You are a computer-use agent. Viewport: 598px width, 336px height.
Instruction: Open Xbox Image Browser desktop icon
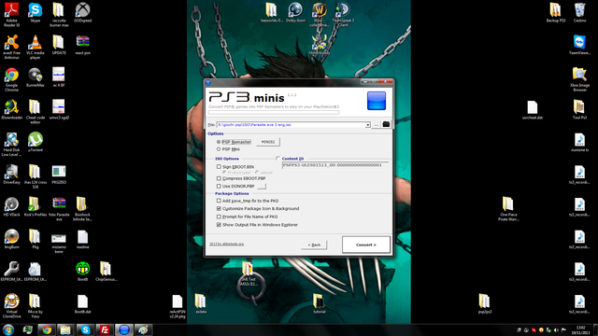click(579, 79)
